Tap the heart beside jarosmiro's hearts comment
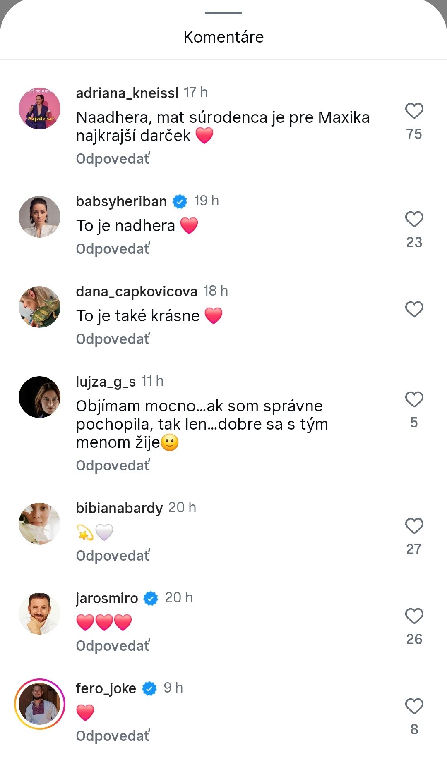 [x=413, y=616]
